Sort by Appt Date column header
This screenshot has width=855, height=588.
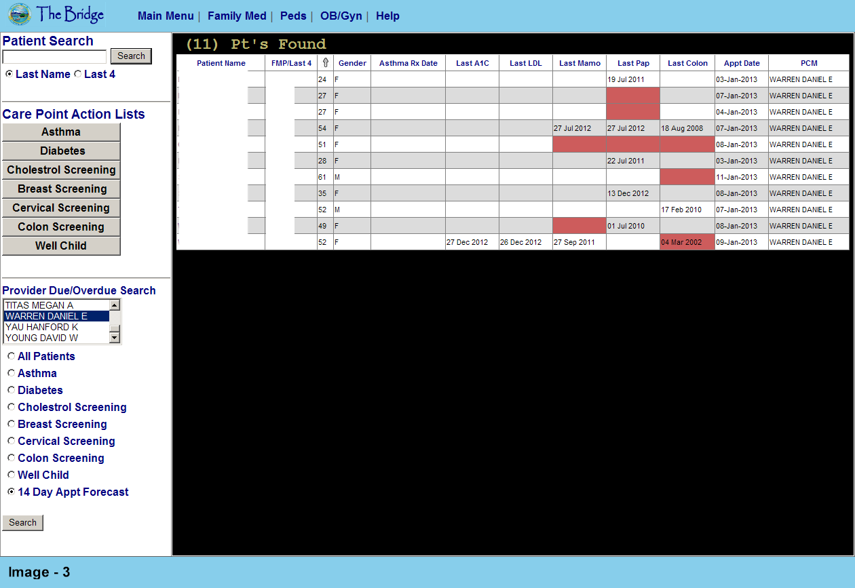coord(742,63)
